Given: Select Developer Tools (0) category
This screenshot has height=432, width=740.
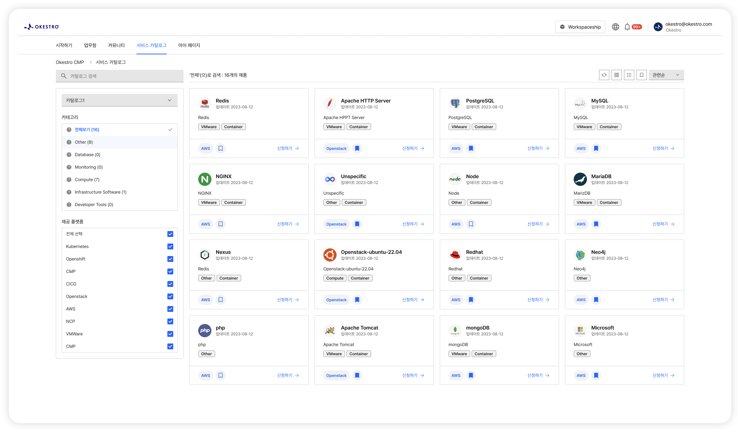Looking at the screenshot, I should [120, 205].
